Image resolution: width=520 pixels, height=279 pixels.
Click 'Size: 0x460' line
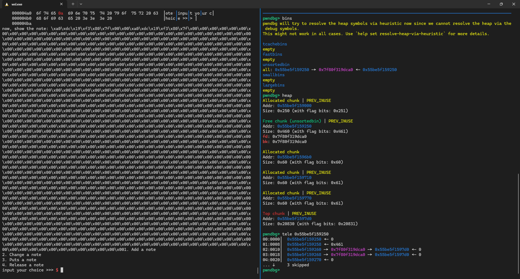[305, 131]
